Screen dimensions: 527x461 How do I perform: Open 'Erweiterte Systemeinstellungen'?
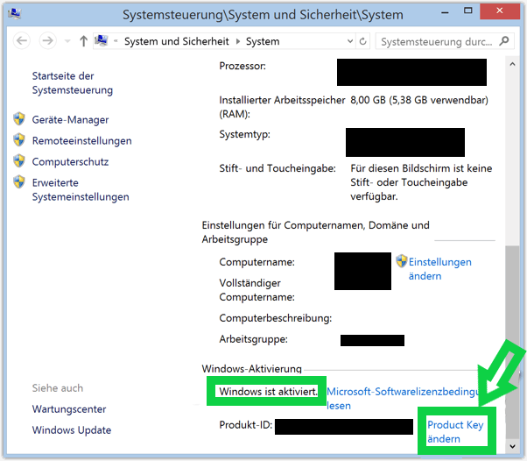(81, 189)
